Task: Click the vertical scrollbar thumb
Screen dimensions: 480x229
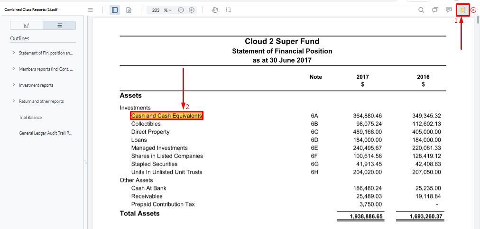Action: [478, 20]
